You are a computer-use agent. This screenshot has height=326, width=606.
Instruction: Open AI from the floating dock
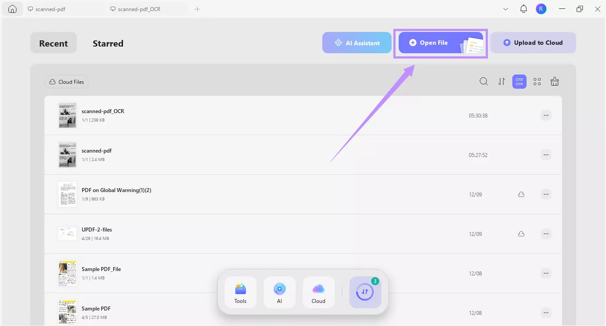point(279,292)
